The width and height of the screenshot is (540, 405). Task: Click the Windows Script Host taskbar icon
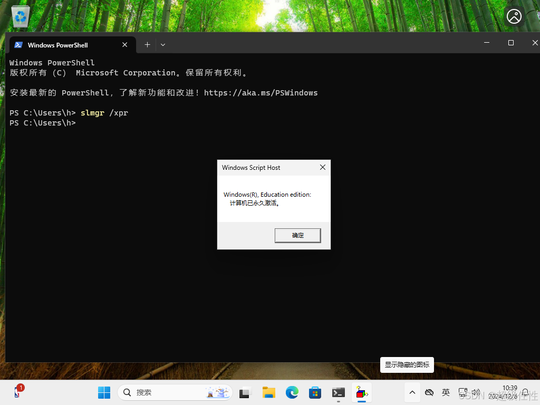362,392
